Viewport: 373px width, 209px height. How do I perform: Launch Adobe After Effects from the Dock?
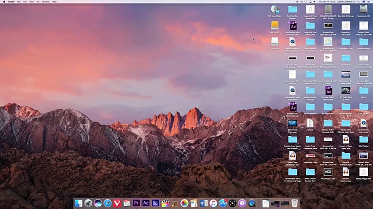click(146, 203)
